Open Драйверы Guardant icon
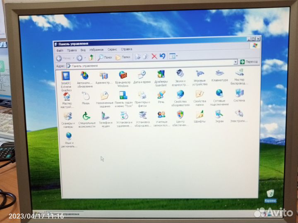Screen dimensions: 298x223 pos(161,78)
